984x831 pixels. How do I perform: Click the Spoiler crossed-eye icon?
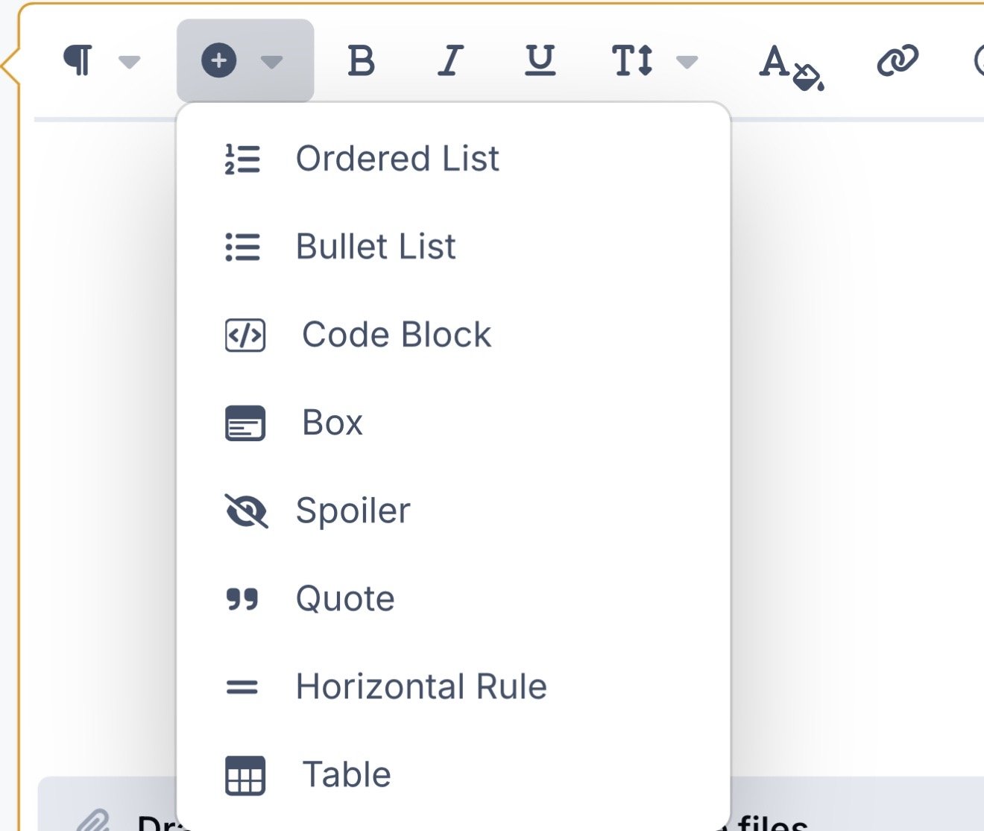pyautogui.click(x=246, y=511)
